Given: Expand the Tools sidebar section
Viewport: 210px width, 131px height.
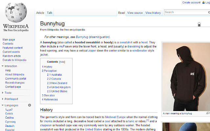Looking at the screenshot, I should pyautogui.click(x=3, y=93).
